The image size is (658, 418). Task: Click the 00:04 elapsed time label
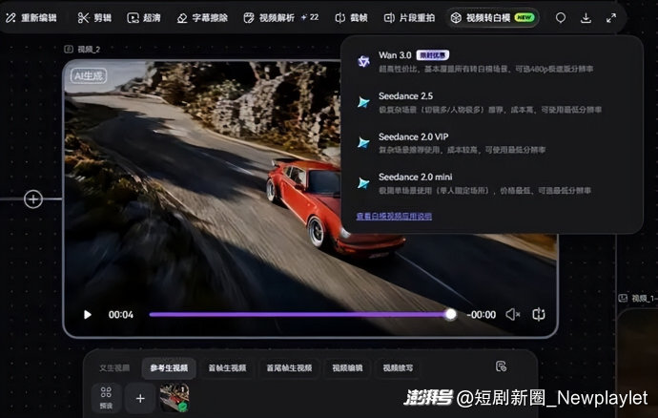point(121,315)
